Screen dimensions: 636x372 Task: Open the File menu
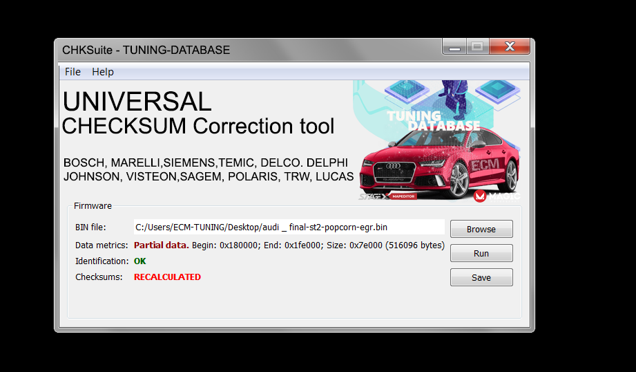tap(73, 72)
